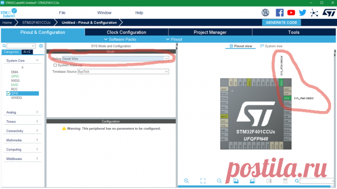This screenshot has width=337, height=189.
Task: Zoom in on the pinout view
Action: pos(186,181)
